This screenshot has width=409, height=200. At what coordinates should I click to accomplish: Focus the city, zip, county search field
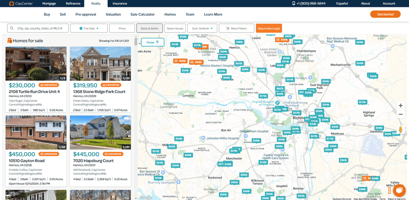38,29
